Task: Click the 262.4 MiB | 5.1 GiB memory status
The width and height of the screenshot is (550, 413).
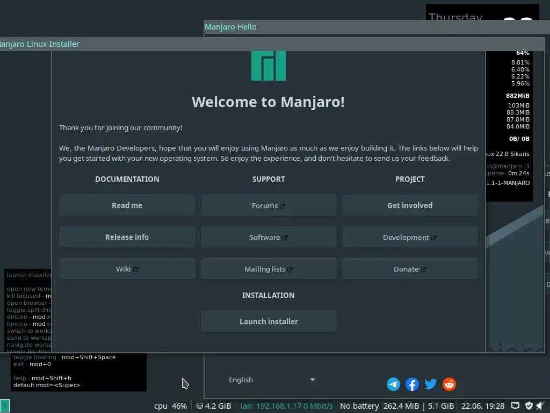Action: 419,406
